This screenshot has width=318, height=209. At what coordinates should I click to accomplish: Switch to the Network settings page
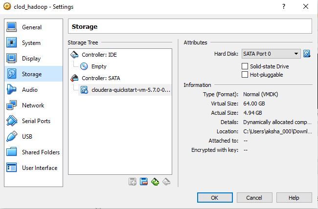coord(33,105)
